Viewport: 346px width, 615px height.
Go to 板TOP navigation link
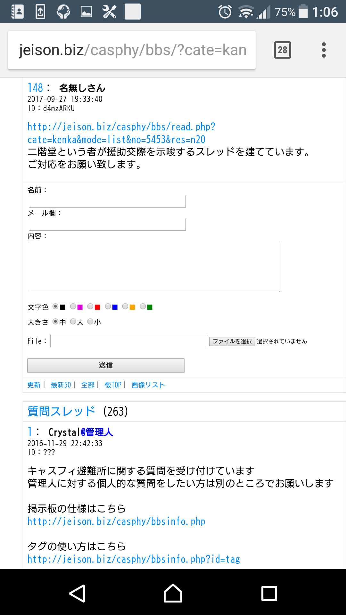click(x=113, y=385)
